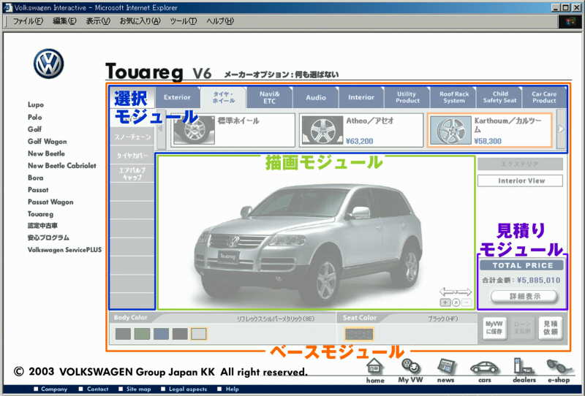Viewport: 585px width, 396px height.
Task: Open the 認定中古車 link
Action: 42,226
